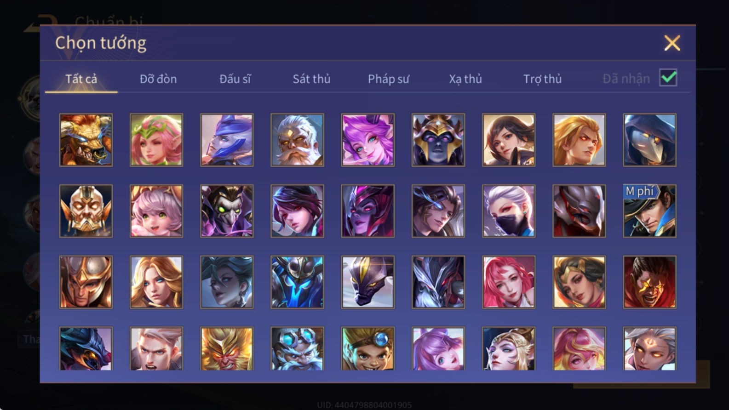Pick the hero marked M phí
Viewport: 729px width, 410px height.
(x=649, y=211)
